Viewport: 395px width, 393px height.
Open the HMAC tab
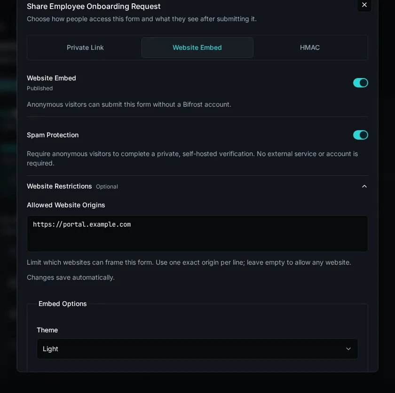[309, 47]
